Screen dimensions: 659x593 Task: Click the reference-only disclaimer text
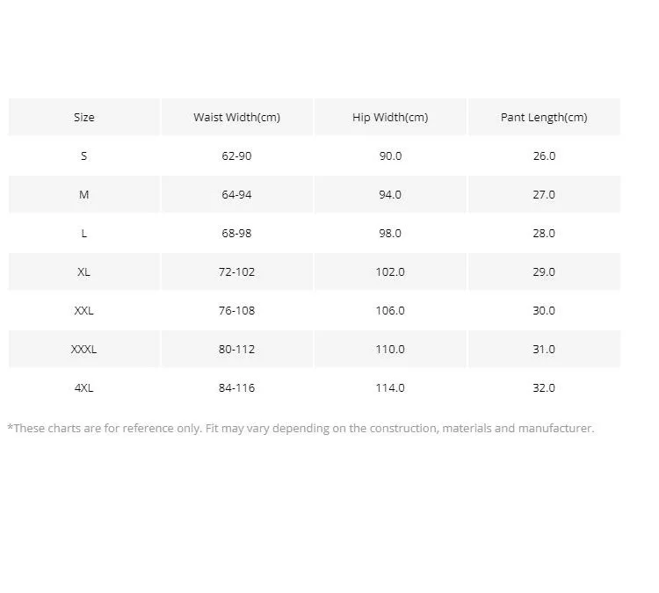(301, 429)
